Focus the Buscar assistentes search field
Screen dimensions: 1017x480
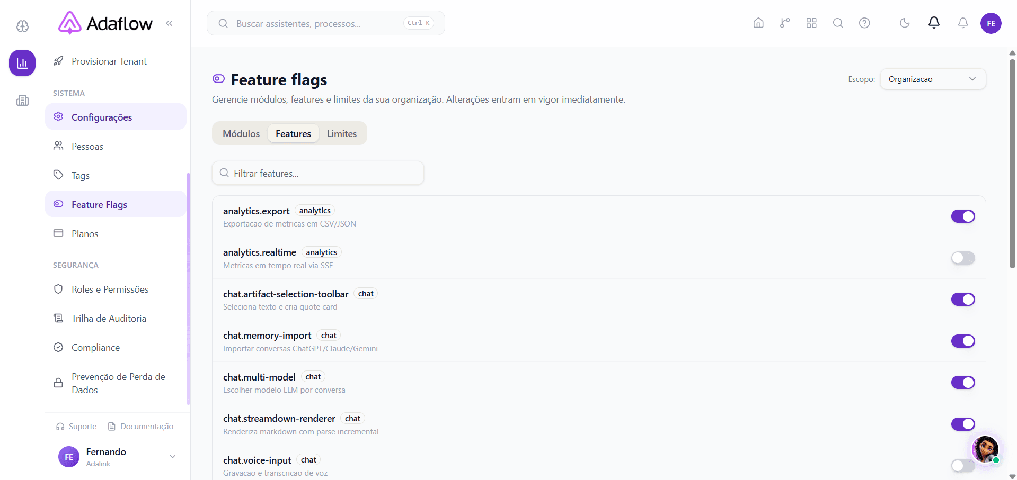point(325,23)
